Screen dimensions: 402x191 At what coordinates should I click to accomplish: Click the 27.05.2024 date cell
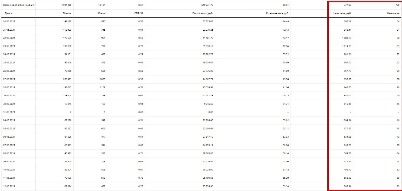(x=9, y=79)
